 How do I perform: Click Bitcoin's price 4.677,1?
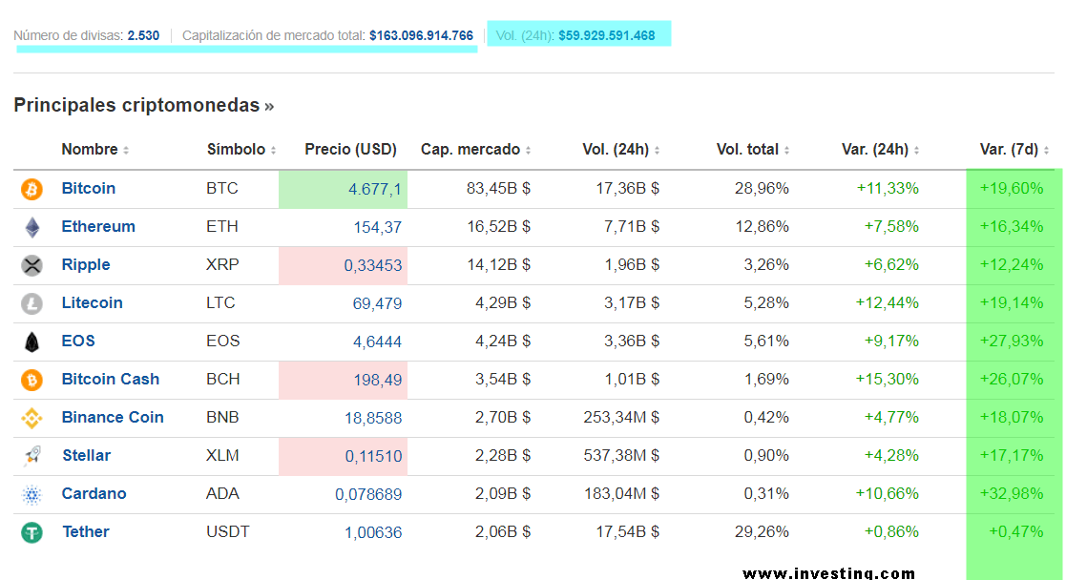(375, 189)
